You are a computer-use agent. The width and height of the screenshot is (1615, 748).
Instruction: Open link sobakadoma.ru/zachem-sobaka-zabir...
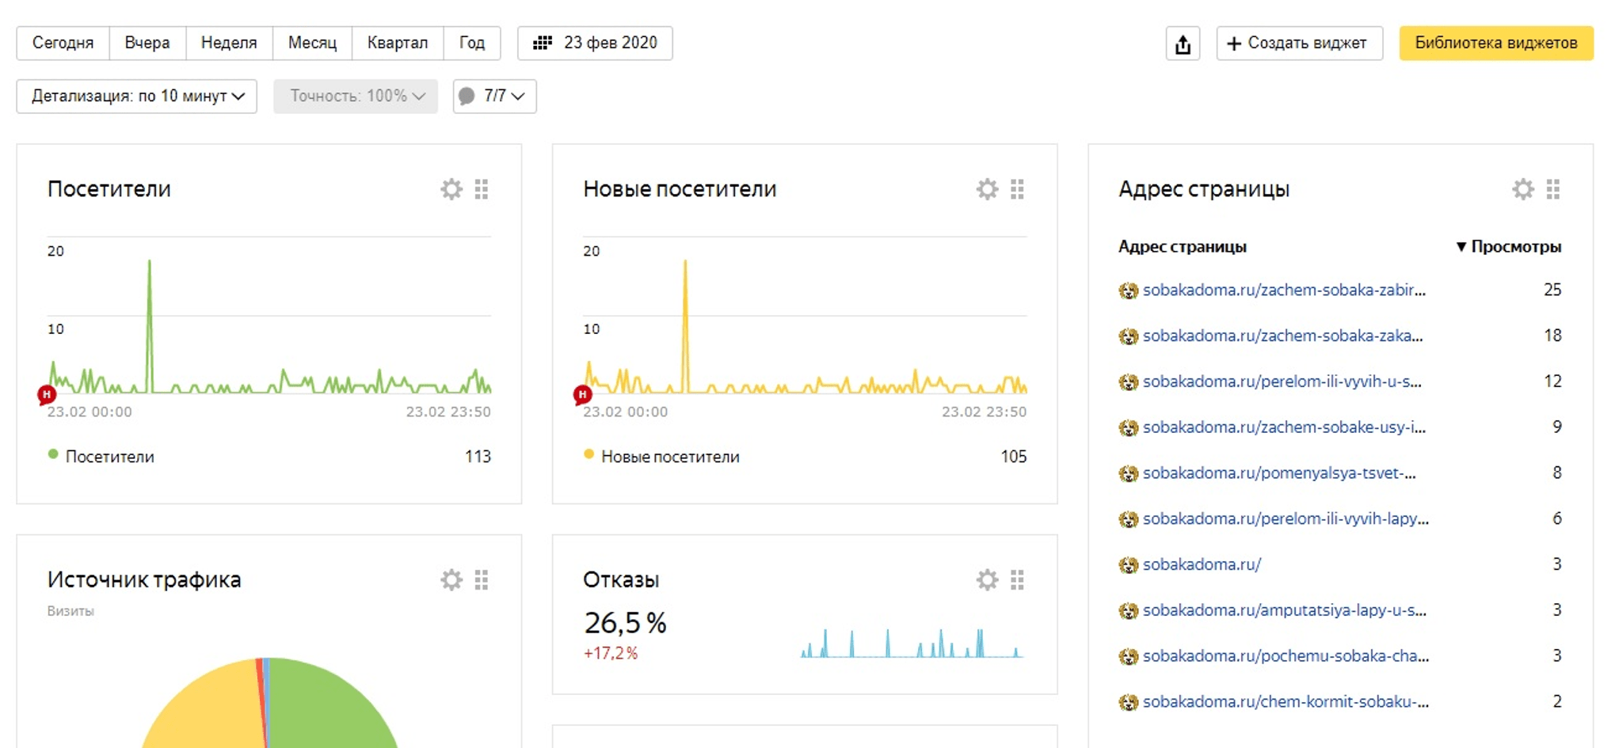pos(1284,290)
